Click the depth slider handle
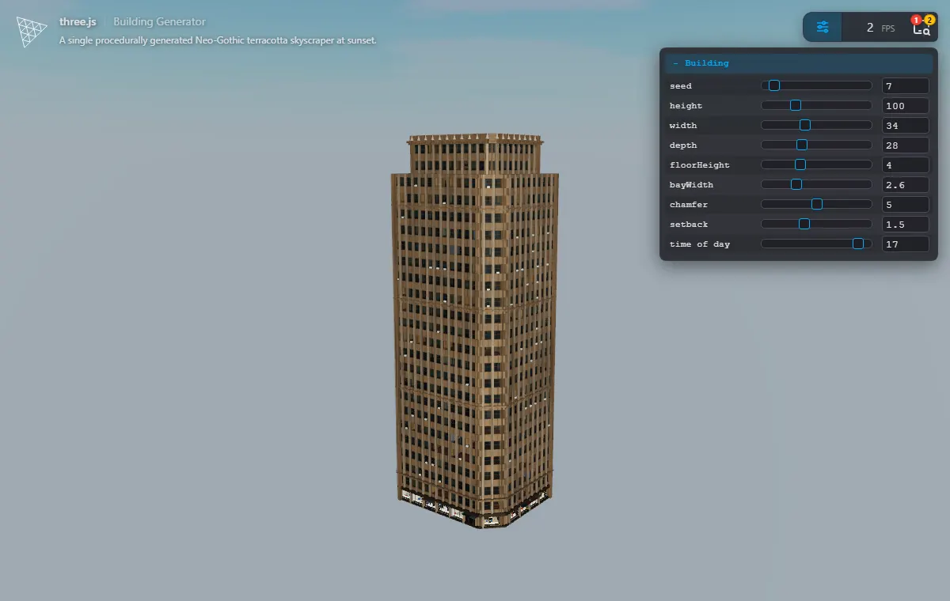Viewport: 950px width, 601px height. pyautogui.click(x=802, y=145)
